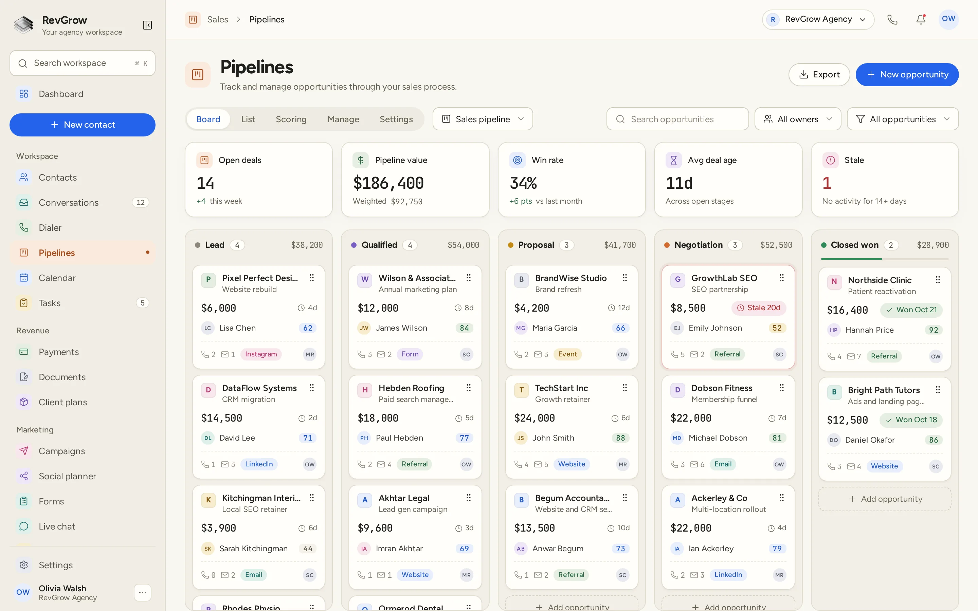
Task: Click the New opportunity button
Action: [x=907, y=74]
